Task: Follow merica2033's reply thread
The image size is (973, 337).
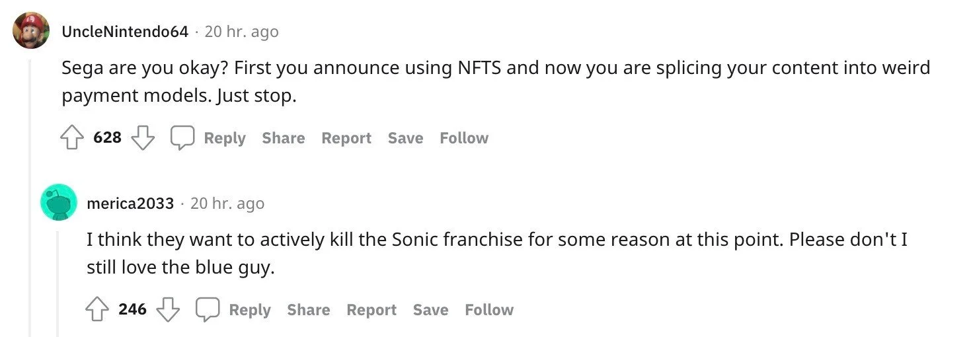Action: tap(489, 310)
